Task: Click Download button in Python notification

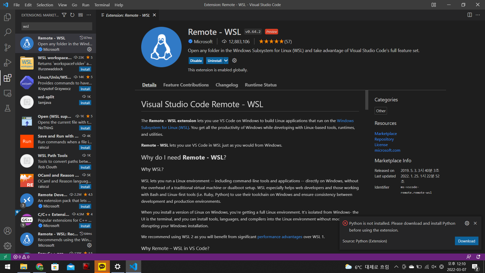Action: click(x=466, y=241)
